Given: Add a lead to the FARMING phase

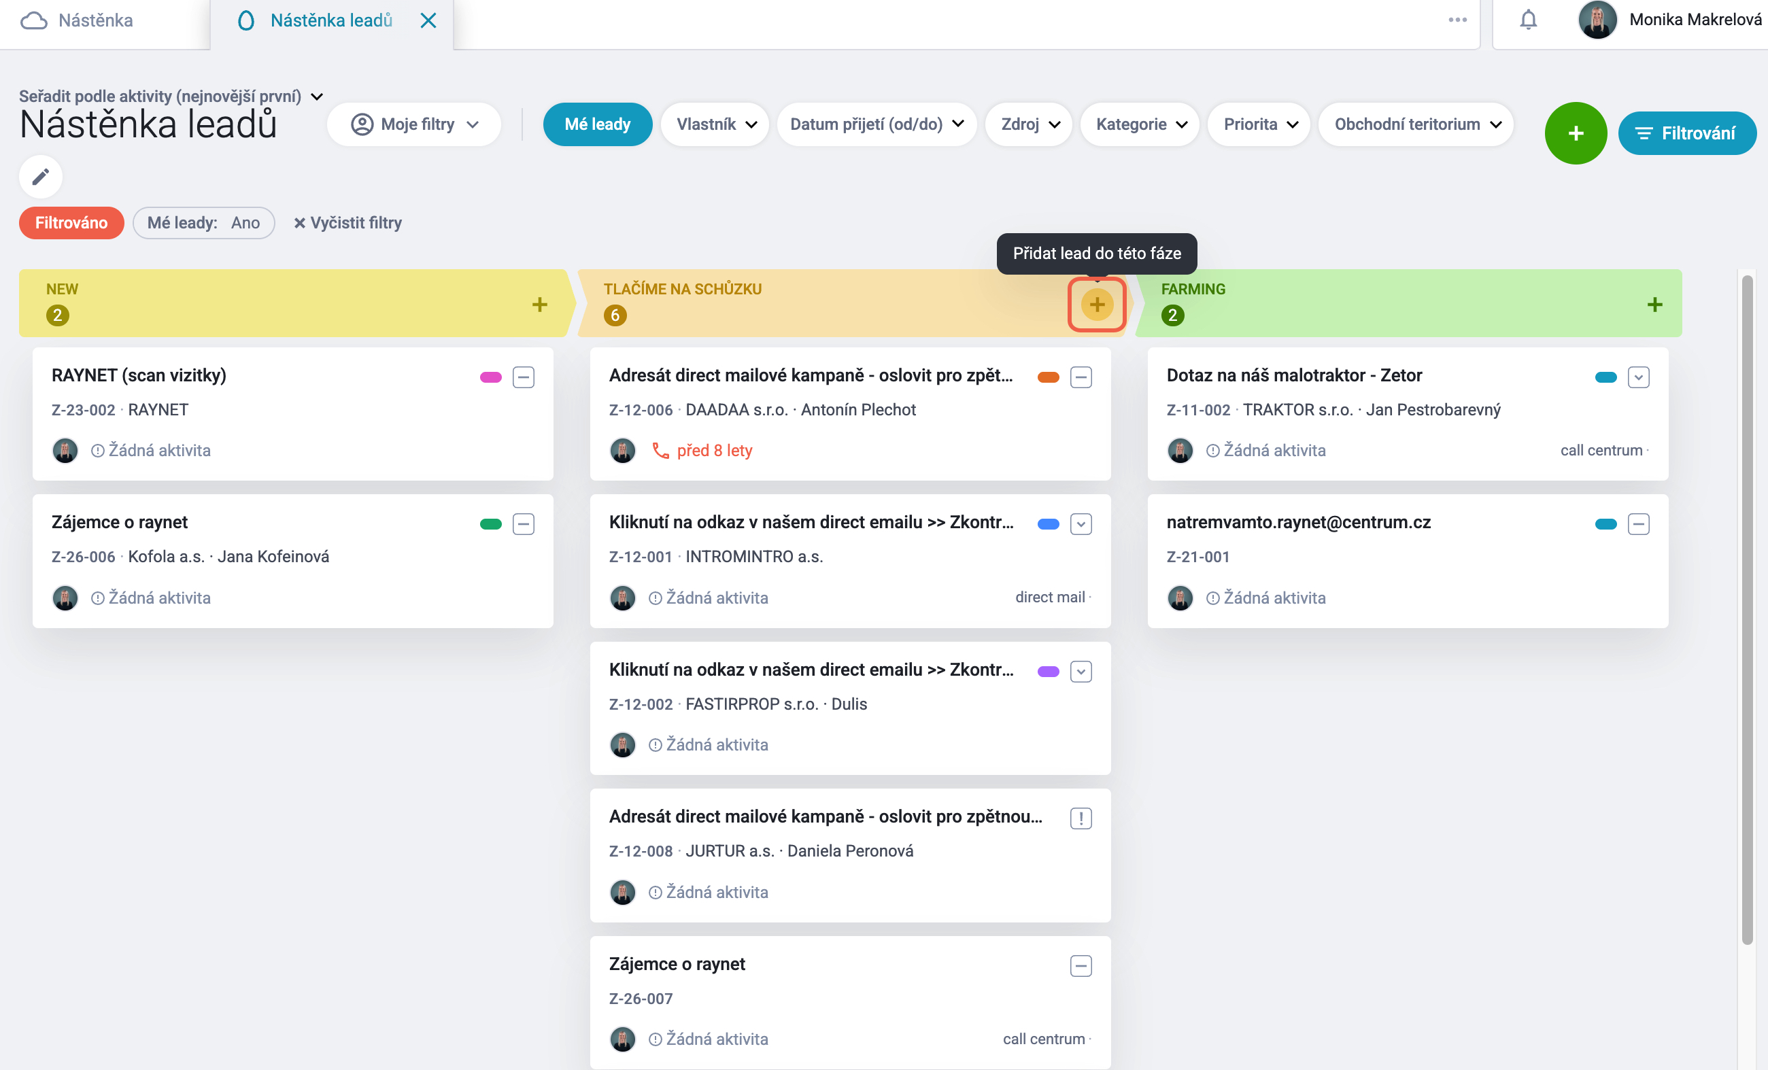Looking at the screenshot, I should [x=1654, y=304].
